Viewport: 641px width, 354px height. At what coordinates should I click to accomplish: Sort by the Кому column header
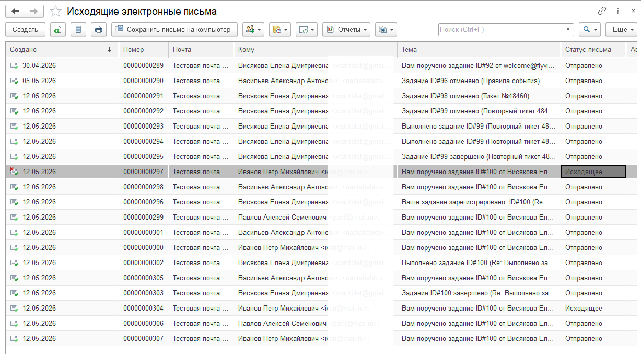316,50
